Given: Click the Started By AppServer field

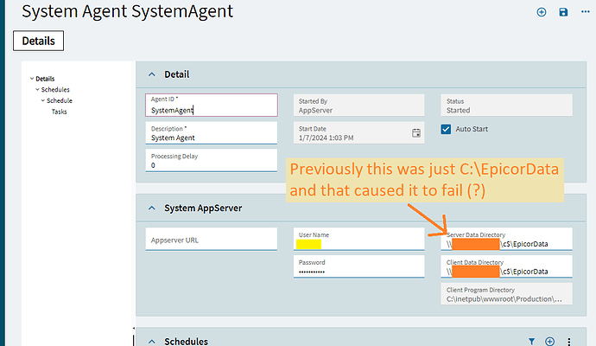Looking at the screenshot, I should click(x=358, y=105).
